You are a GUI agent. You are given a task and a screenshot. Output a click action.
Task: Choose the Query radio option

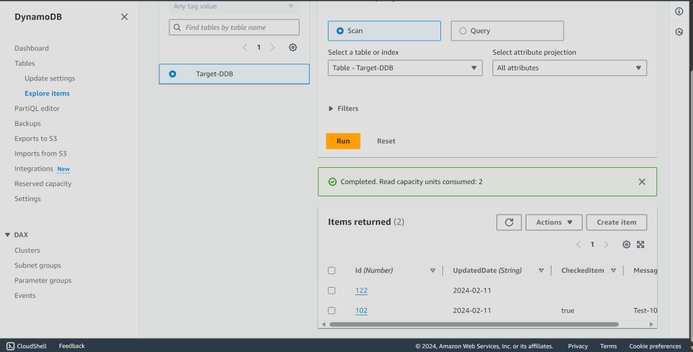tap(463, 30)
